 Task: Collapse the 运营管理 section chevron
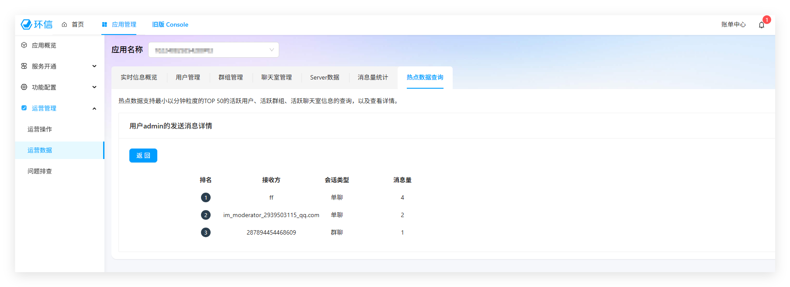[94, 108]
